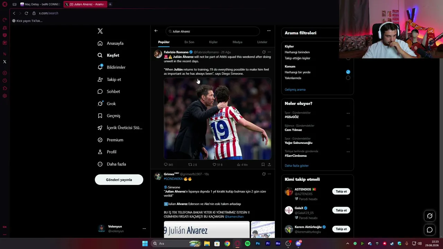Reload the page
Screen dimensions: 443x249
(x=26, y=13)
